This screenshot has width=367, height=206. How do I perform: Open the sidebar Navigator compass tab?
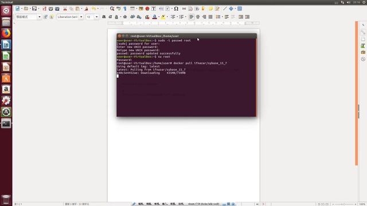(x=363, y=59)
